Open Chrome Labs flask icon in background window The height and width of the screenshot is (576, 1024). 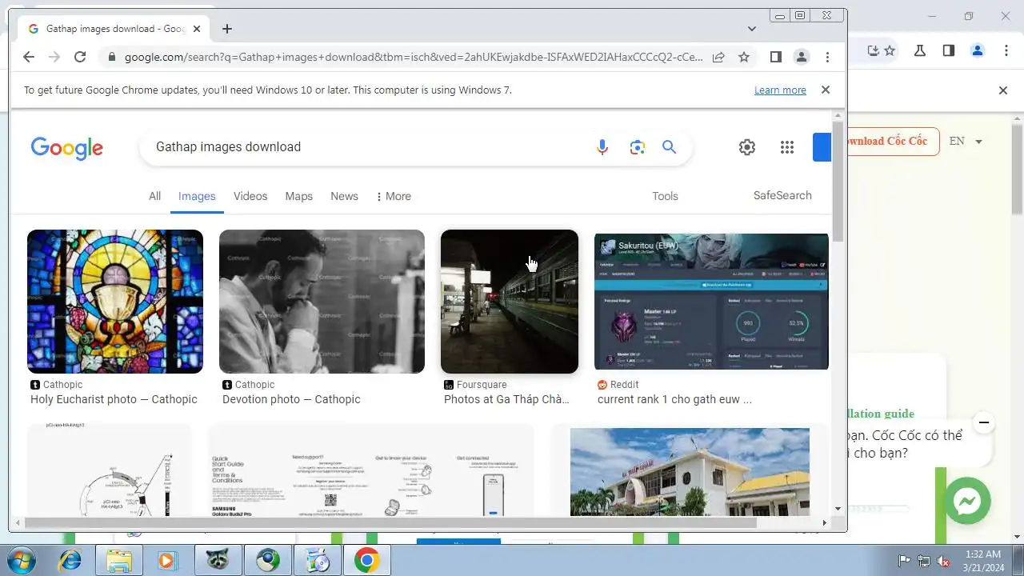920,51
